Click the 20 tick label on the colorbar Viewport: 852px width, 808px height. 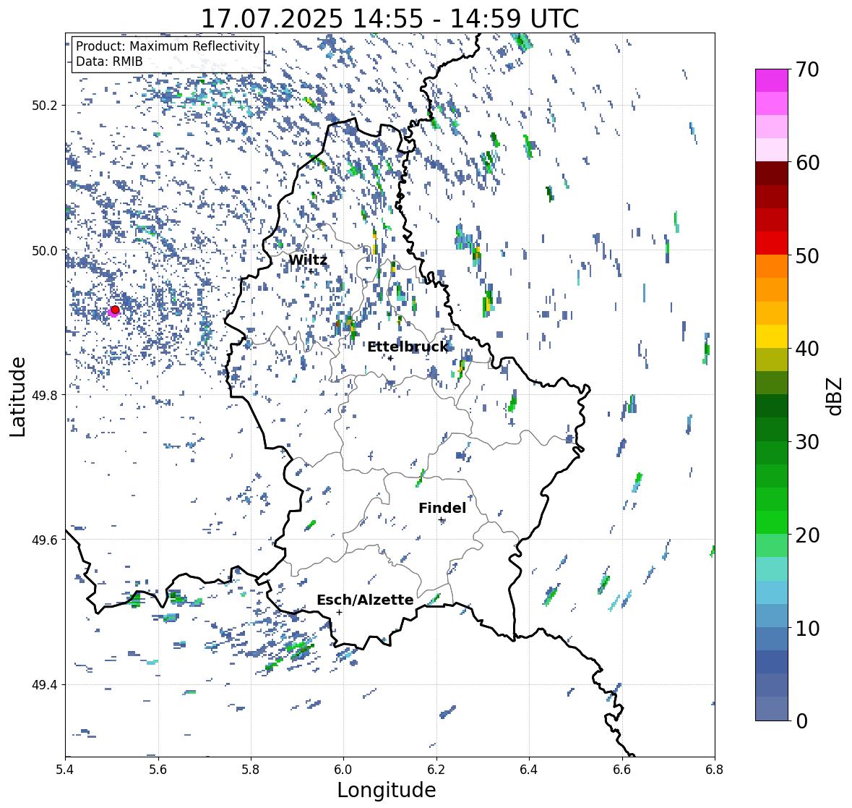tap(807, 535)
